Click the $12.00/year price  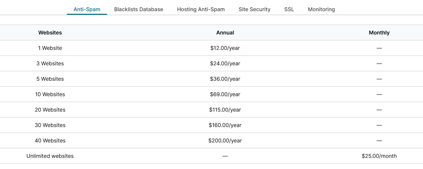pyautogui.click(x=225, y=48)
